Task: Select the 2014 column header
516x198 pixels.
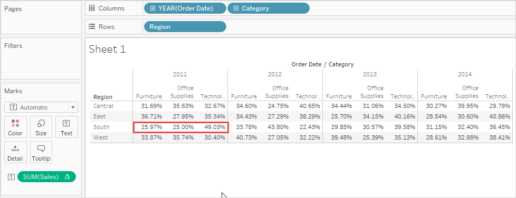Action: click(x=465, y=75)
